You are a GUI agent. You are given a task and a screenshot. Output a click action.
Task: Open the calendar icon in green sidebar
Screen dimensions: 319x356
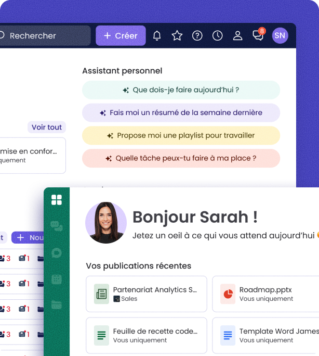57,279
